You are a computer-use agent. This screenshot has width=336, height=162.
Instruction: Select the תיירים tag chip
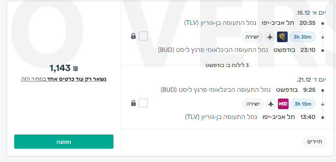pyautogui.click(x=315, y=142)
